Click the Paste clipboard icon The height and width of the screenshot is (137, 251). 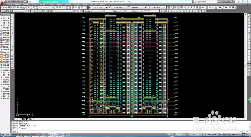[x=34, y=7]
